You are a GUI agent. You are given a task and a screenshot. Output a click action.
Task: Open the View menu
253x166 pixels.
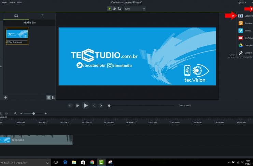pos(4,2)
